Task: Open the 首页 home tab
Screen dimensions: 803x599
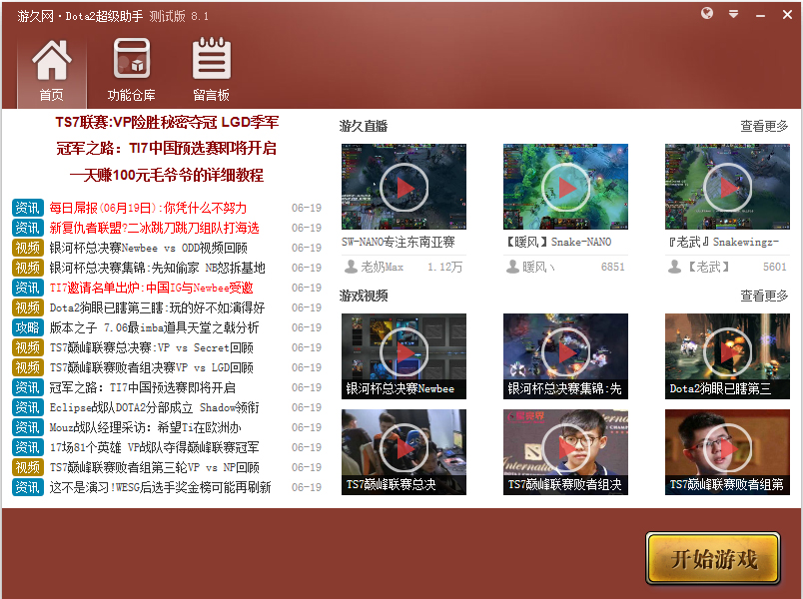Action: pos(52,70)
